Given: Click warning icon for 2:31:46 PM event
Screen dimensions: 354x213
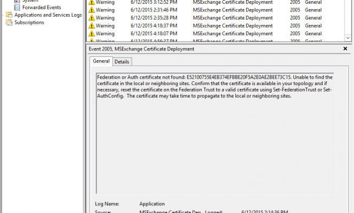Looking at the screenshot, I should 92,10.
